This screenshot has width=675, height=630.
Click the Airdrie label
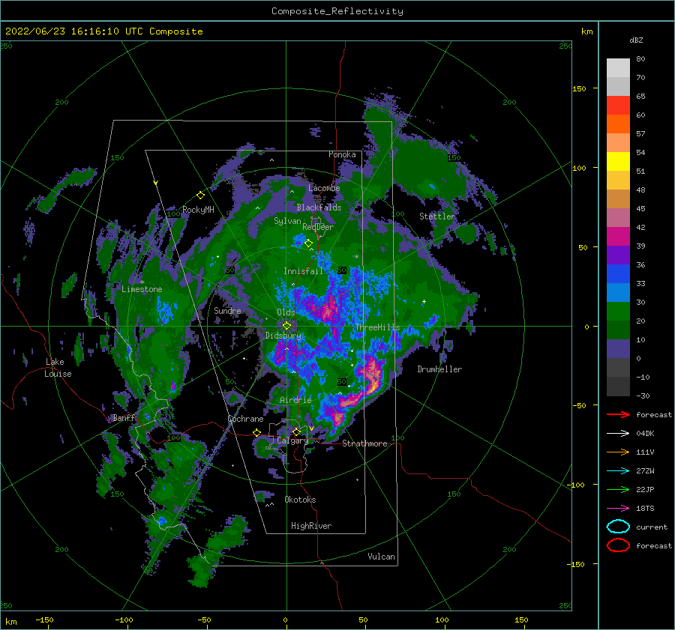(x=295, y=400)
